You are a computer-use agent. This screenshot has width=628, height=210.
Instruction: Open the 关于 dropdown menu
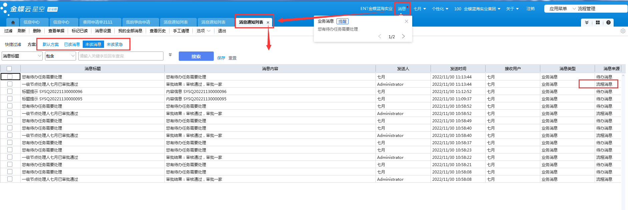512,9
